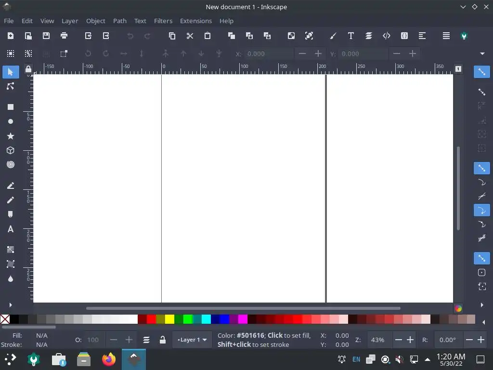This screenshot has width=493, height=370.
Task: Expand the snap bar overflow arrow
Action: (481, 305)
